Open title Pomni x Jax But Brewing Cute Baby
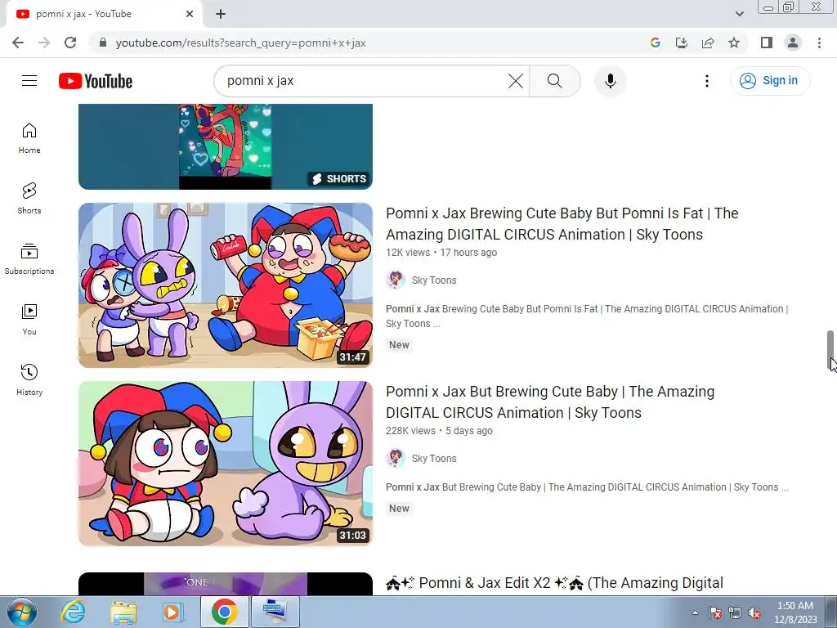 coord(550,402)
